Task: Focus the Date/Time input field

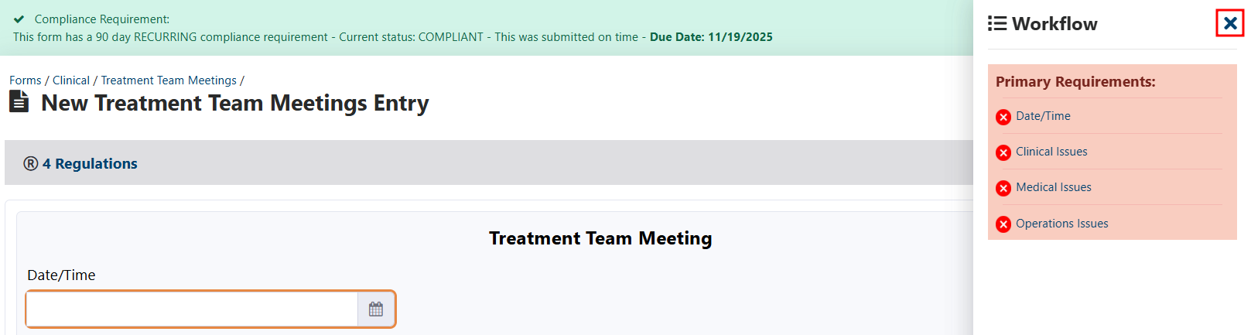Action: tap(192, 309)
